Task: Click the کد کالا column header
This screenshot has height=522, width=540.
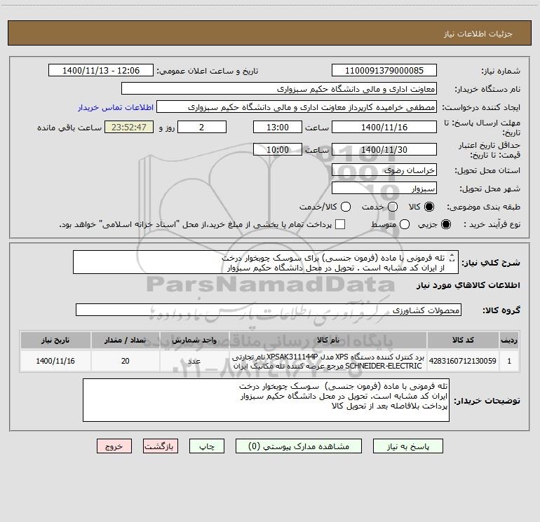Action: 463,340
